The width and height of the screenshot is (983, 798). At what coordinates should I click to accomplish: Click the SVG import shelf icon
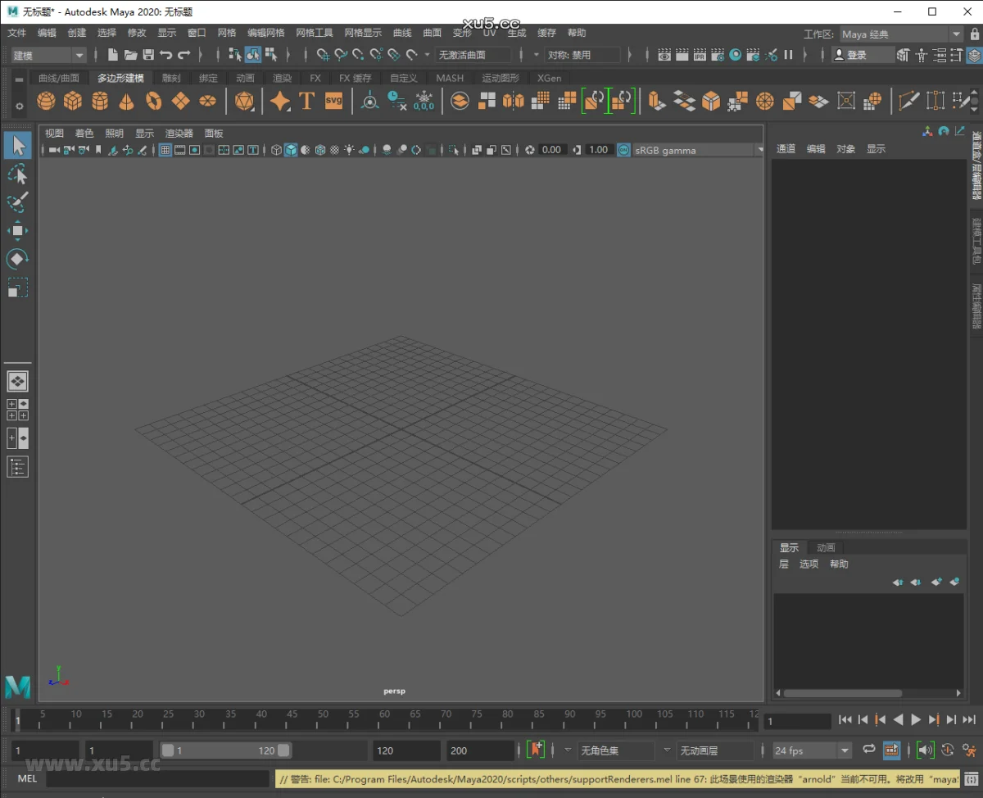pyautogui.click(x=333, y=101)
